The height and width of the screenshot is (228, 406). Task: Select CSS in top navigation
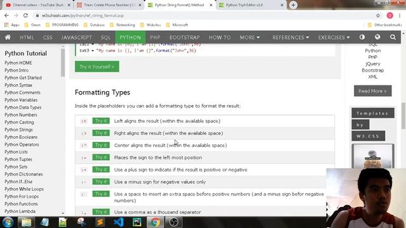point(48,37)
